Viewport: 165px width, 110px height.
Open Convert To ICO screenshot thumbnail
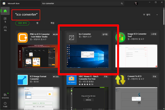coord(136,99)
